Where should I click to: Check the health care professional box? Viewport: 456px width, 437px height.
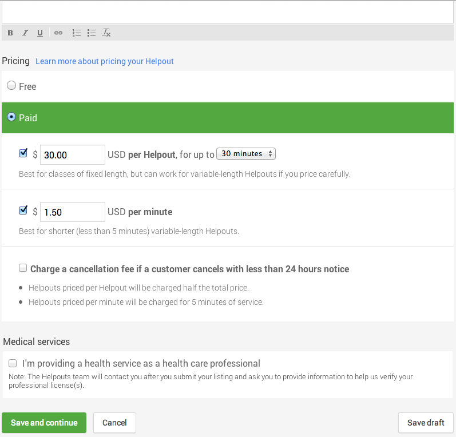coord(13,363)
